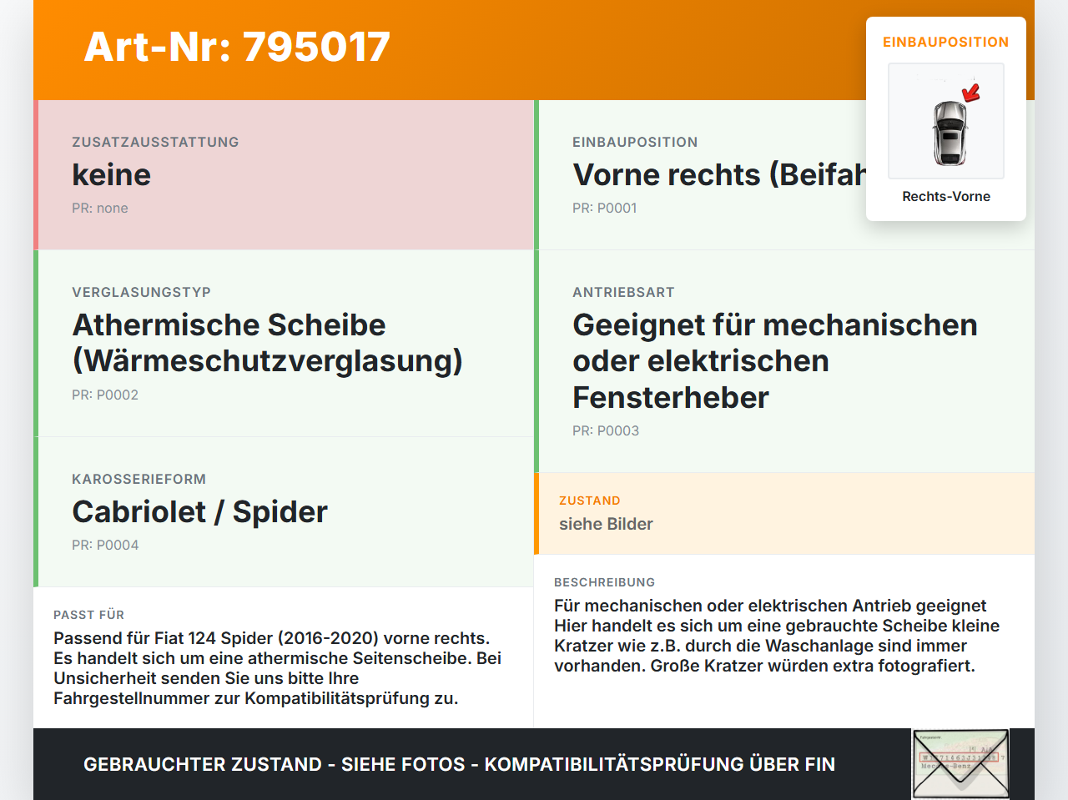Click the ZUSATZAUSSTATTUNG label
Screen dimensions: 1068x800
[155, 142]
